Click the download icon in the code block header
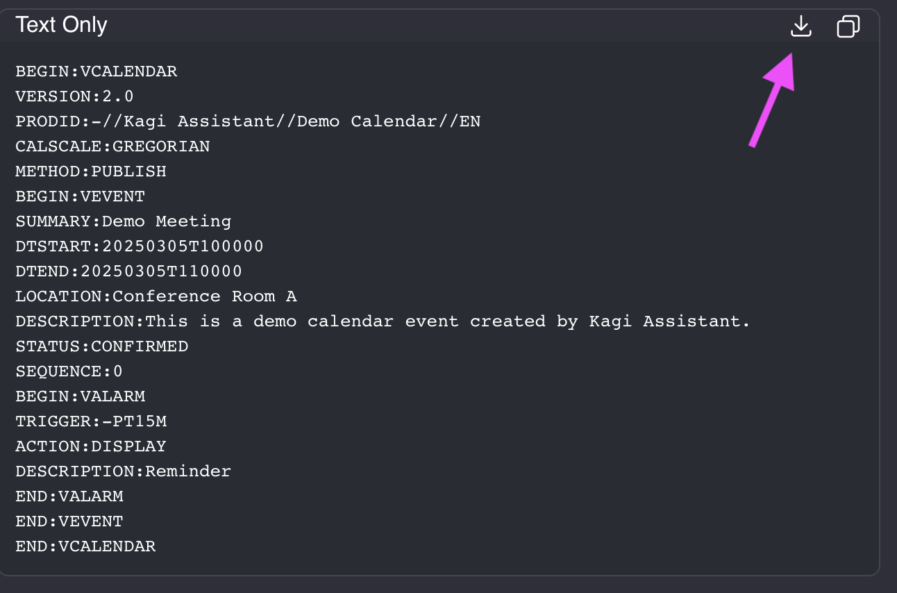The height and width of the screenshot is (593, 897). pos(800,27)
